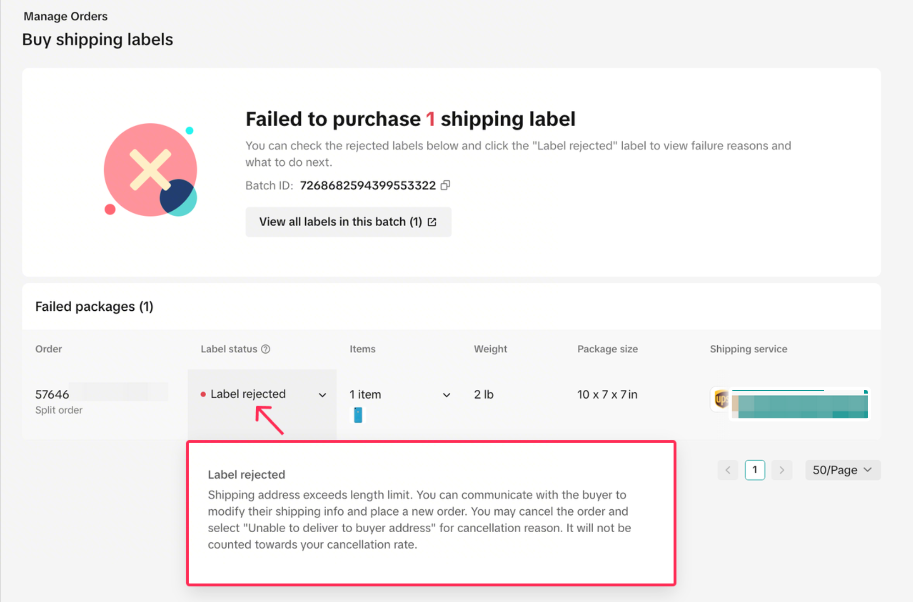Open the blue product item thumbnail
Viewport: 913px width, 602px height.
(358, 415)
